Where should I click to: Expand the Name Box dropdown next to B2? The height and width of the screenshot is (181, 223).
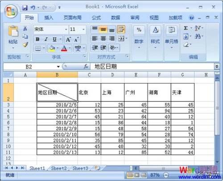click(58, 67)
